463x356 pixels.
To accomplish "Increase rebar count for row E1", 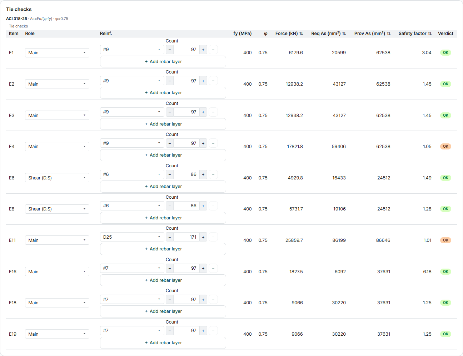I will 203,50.
